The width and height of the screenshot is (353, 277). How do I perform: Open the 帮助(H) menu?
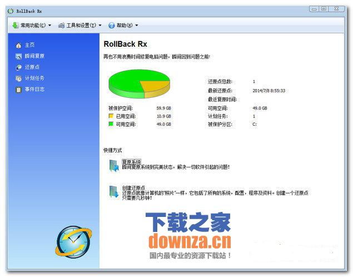tap(123, 26)
